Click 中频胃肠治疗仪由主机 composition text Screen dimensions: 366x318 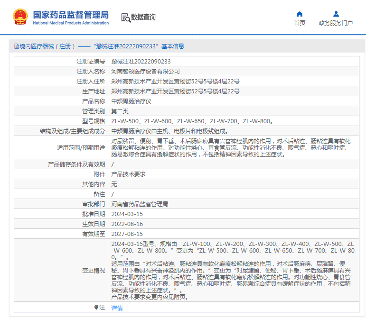pos(169,131)
